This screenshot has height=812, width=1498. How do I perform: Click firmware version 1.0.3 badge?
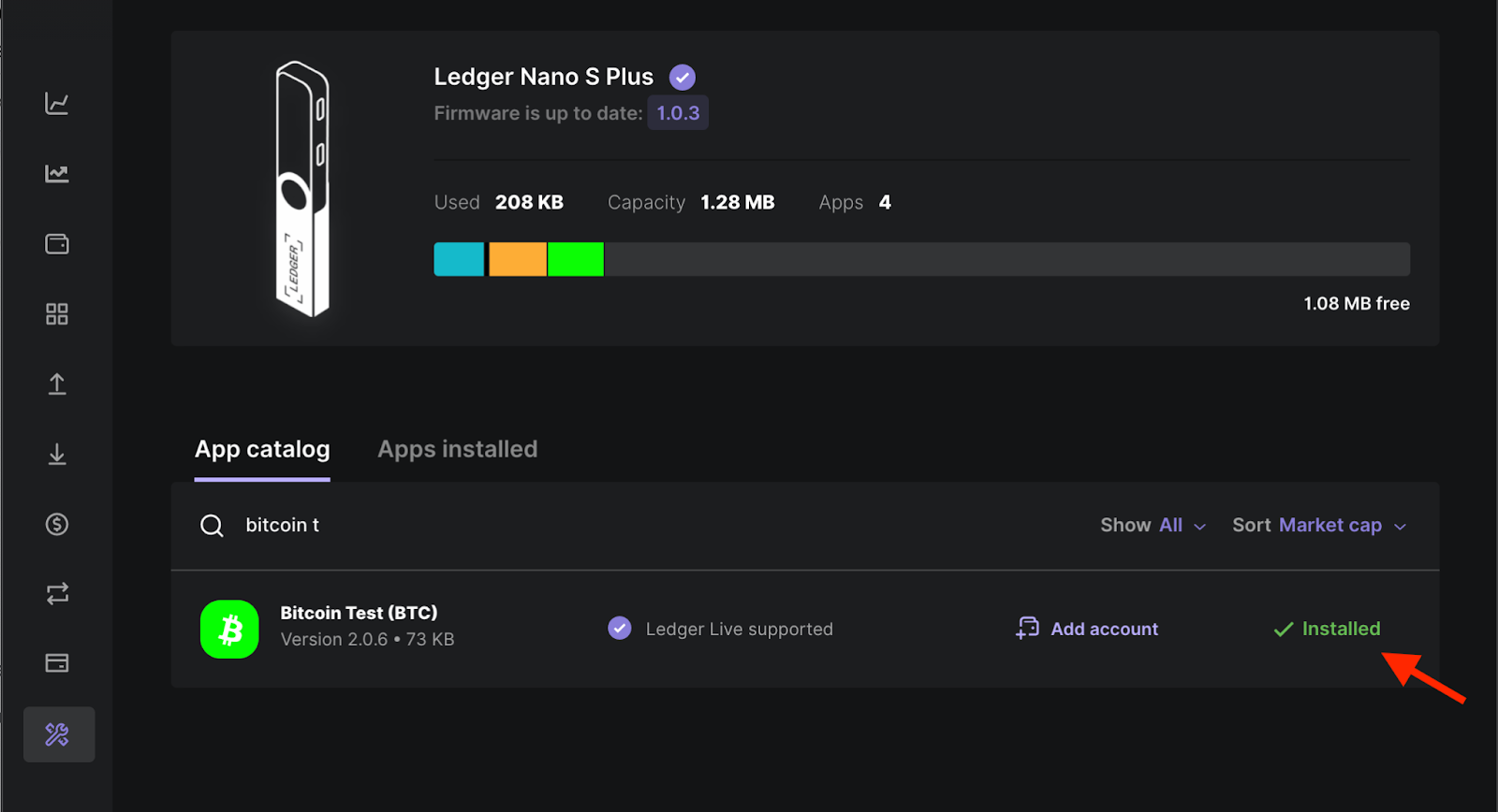tap(678, 113)
